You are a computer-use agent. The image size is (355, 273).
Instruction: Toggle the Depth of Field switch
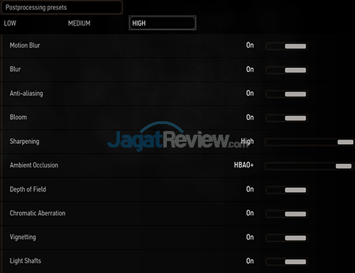(287, 190)
